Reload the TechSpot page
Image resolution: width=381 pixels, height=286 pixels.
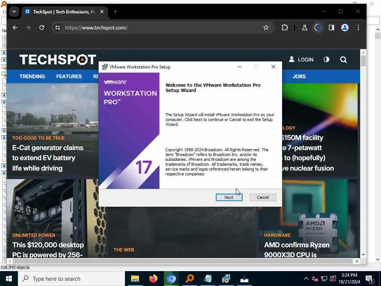pyautogui.click(x=42, y=28)
